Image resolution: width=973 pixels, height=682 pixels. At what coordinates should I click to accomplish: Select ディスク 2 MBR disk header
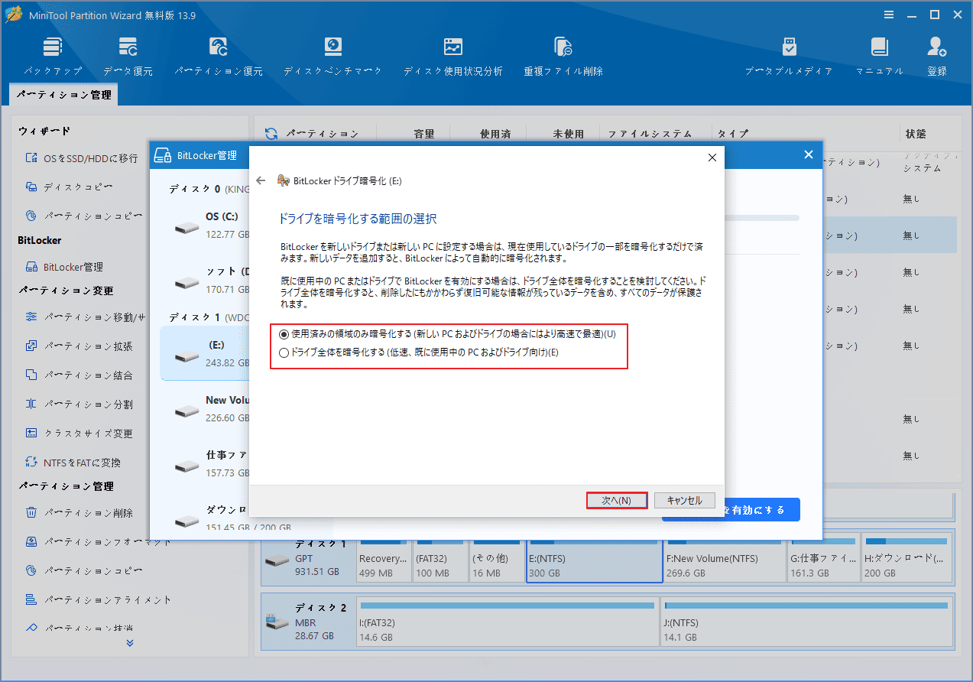(307, 622)
